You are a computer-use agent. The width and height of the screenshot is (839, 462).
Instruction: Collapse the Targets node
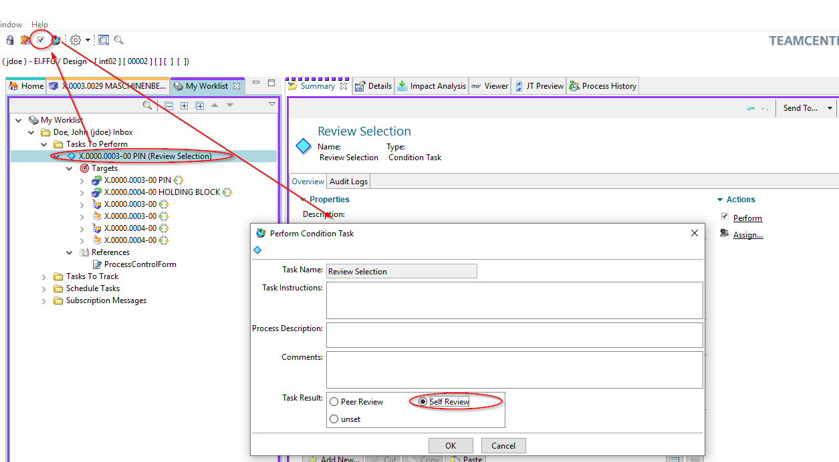(70, 169)
